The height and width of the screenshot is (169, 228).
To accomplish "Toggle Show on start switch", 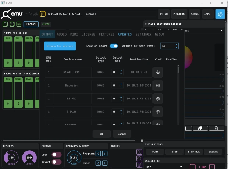I will click(x=114, y=46).
